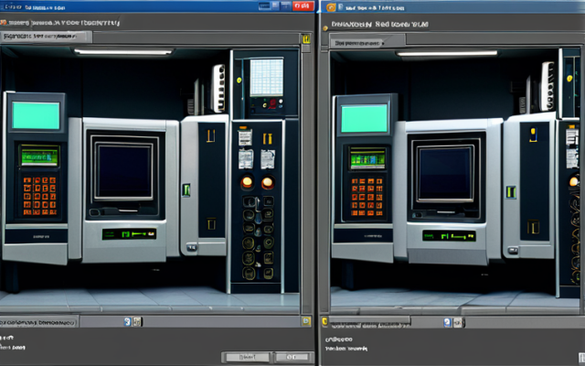Image resolution: width=585 pixels, height=366 pixels.
Task: Click the gray icon beside the blue icon, right window
Action: (458, 323)
